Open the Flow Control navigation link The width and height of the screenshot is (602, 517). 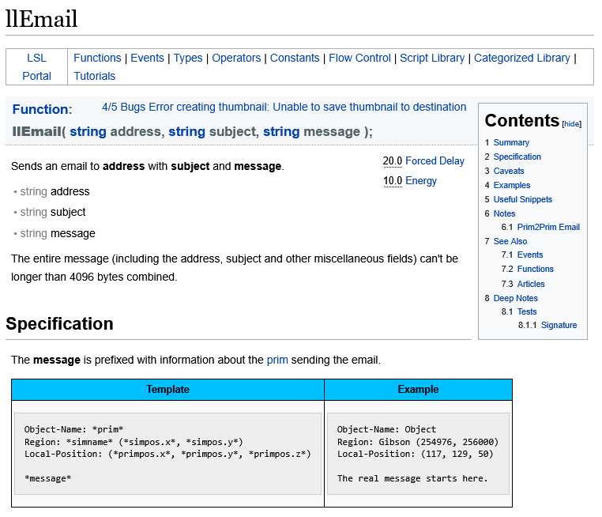359,58
